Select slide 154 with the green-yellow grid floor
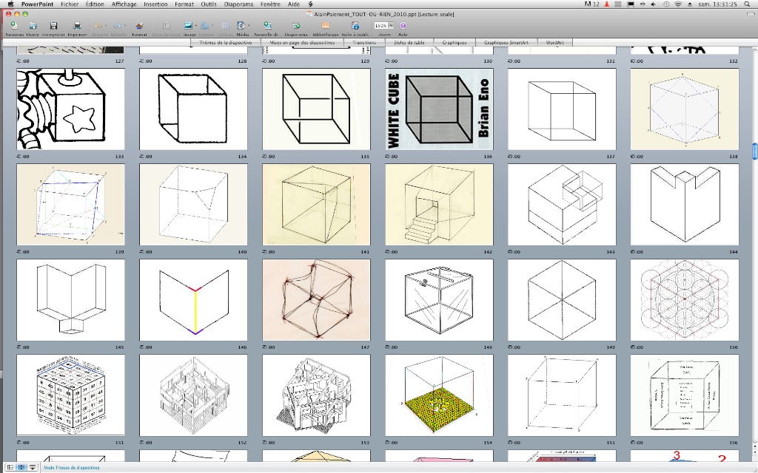The width and height of the screenshot is (758, 473). click(439, 395)
